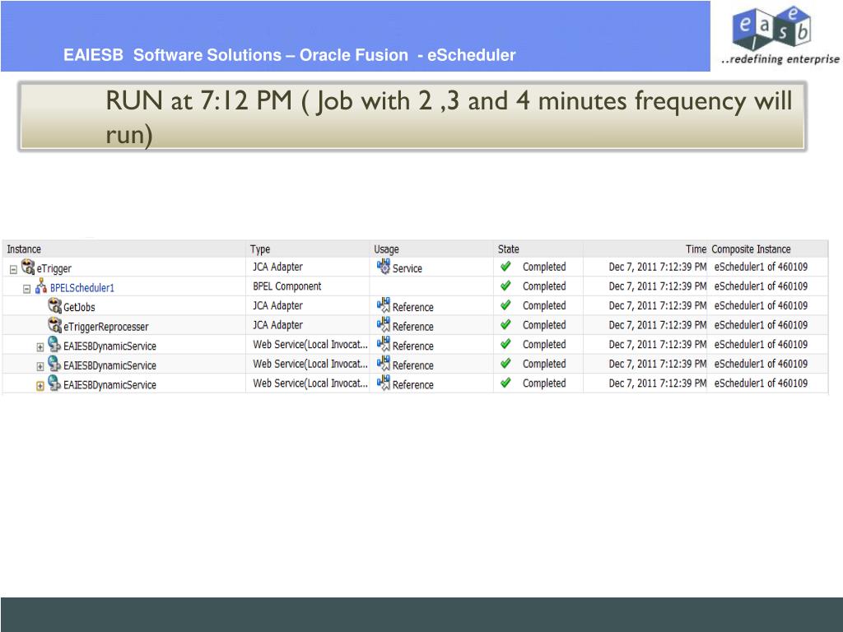843x632 pixels.
Task: Click the Service usage icon in eTrigger row
Action: pyautogui.click(x=384, y=267)
